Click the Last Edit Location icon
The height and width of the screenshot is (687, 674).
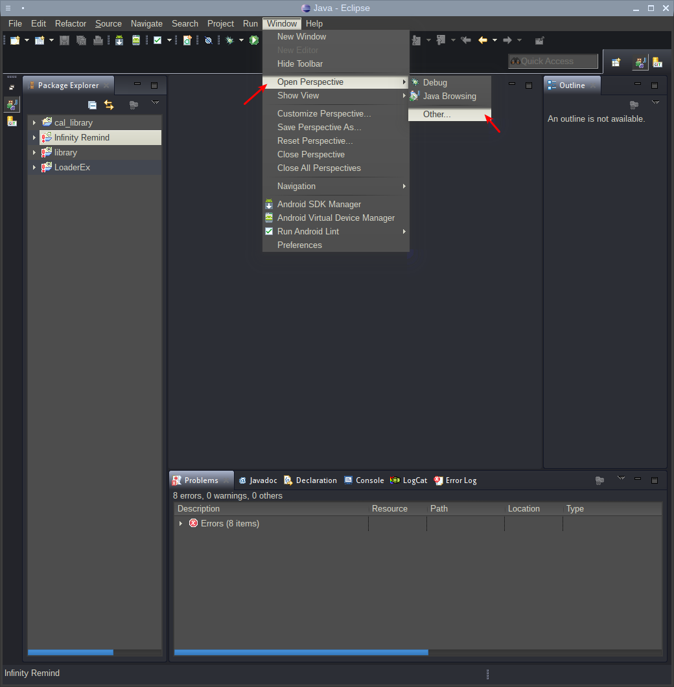(x=466, y=41)
